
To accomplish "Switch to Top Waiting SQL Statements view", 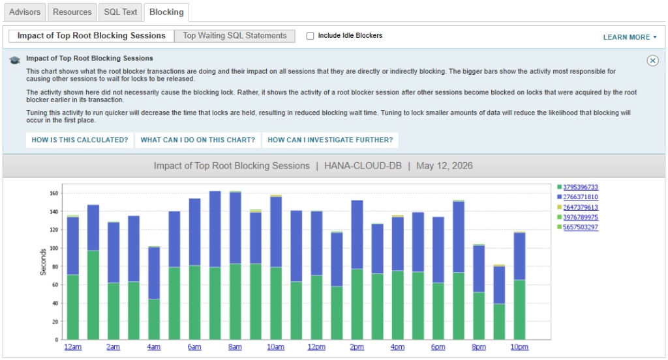I will point(235,36).
